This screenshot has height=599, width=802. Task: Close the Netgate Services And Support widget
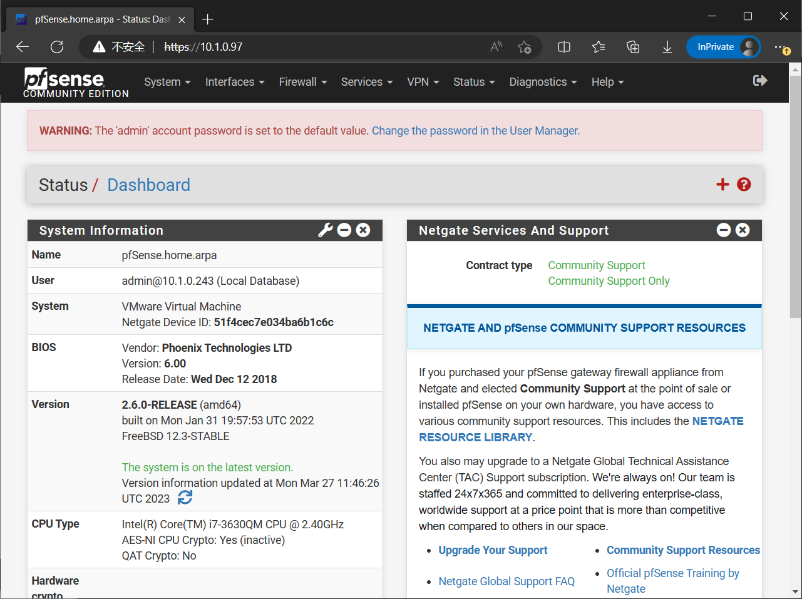pyautogui.click(x=743, y=230)
